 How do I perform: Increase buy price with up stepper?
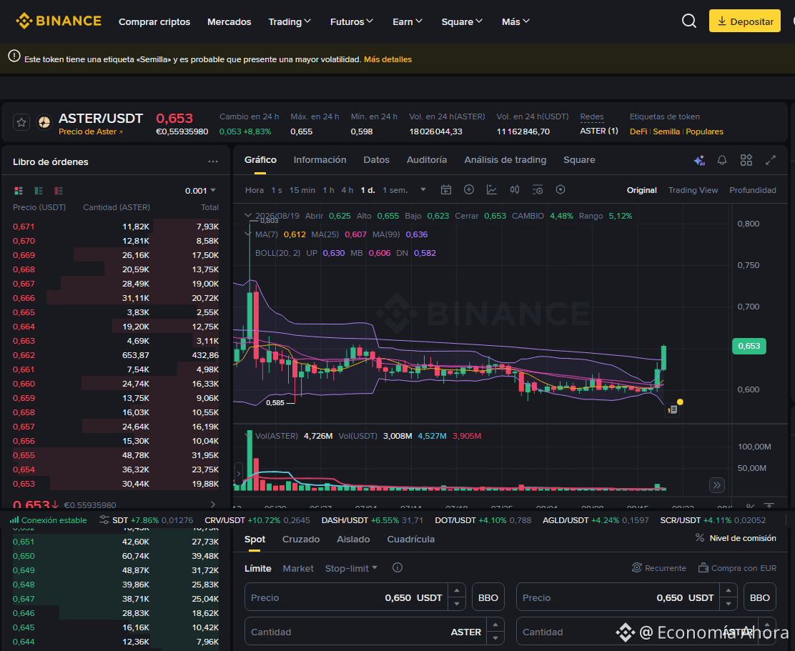point(457,591)
